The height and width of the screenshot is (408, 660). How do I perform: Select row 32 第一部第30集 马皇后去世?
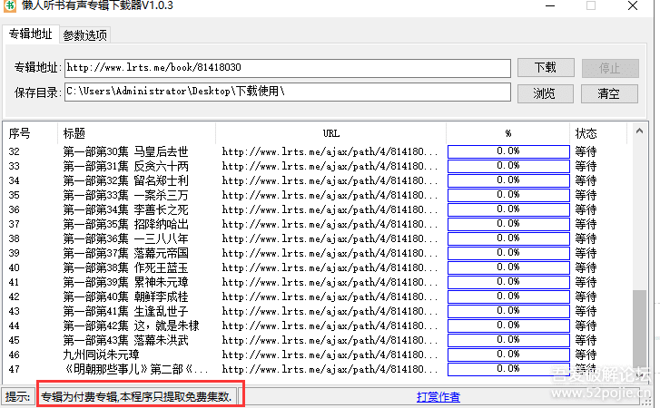click(x=125, y=152)
